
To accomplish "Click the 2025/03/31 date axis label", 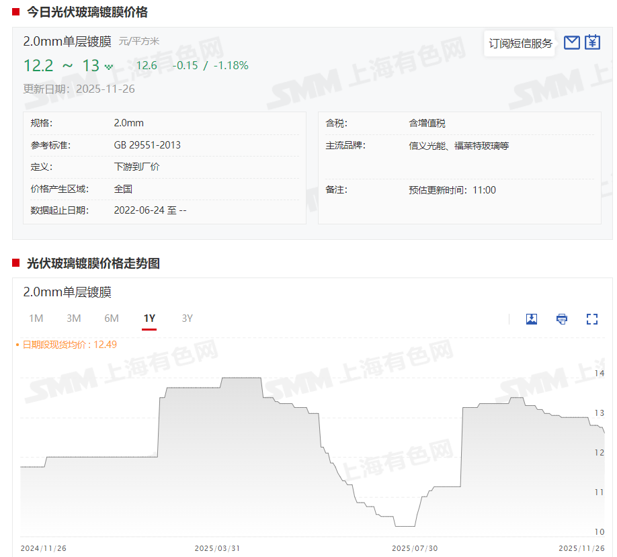I will [217, 548].
